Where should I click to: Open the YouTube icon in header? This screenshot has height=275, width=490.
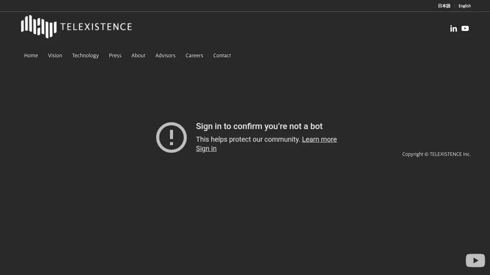pyautogui.click(x=465, y=29)
